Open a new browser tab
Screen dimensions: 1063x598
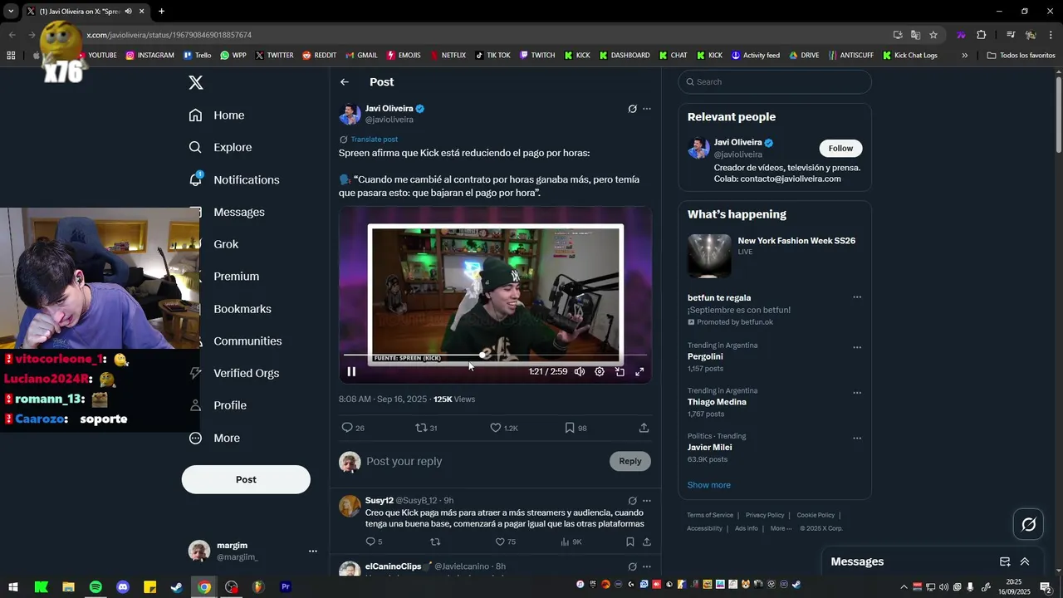[161, 12]
